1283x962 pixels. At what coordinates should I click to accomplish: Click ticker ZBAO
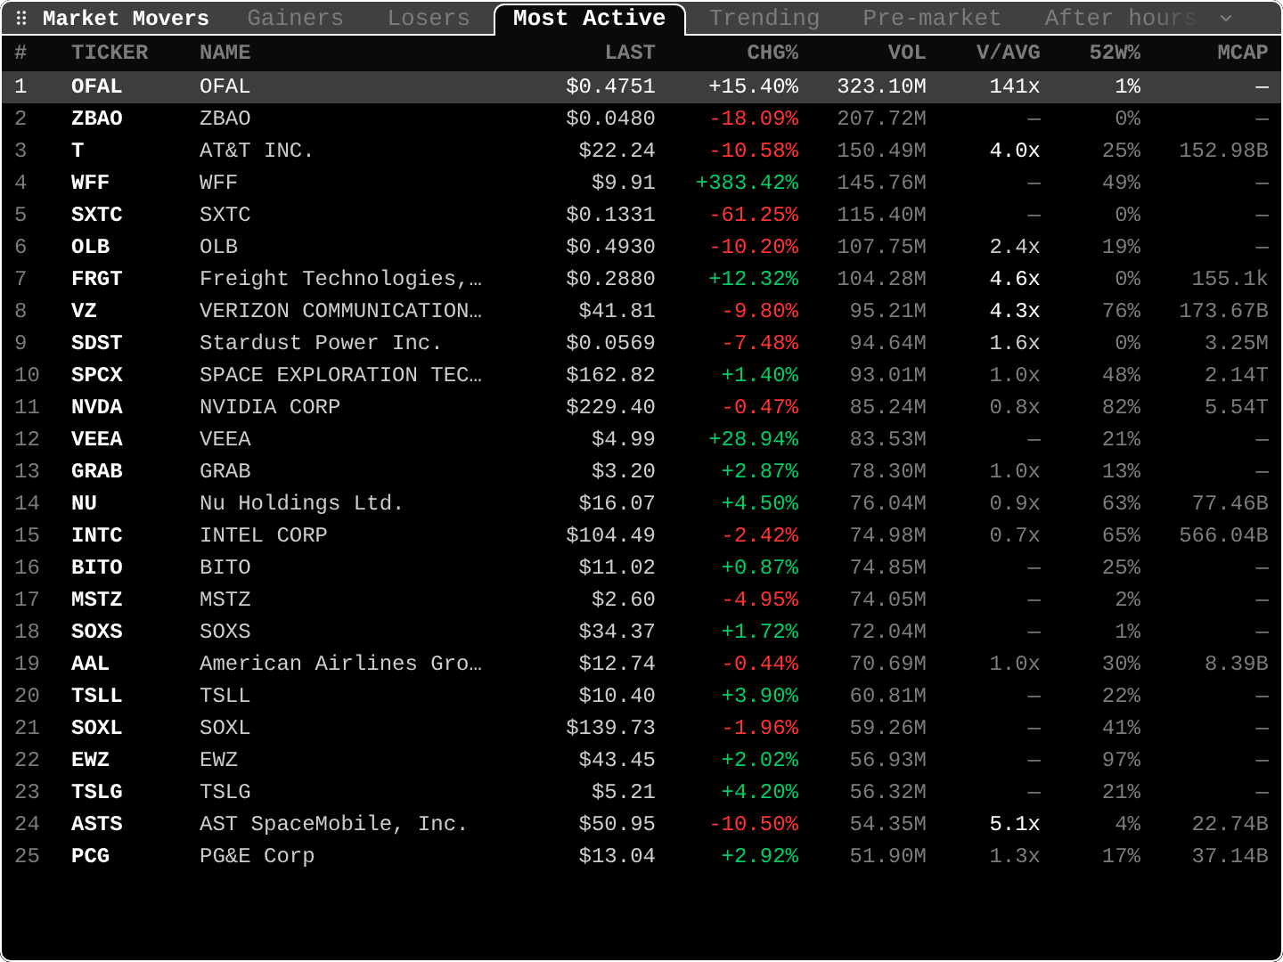[x=97, y=118]
